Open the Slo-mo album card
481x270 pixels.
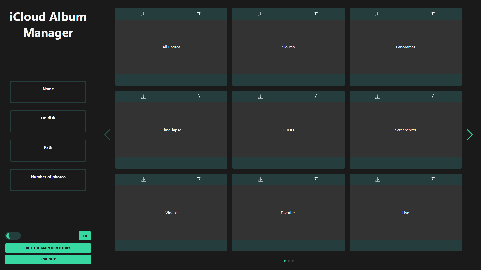(x=289, y=47)
